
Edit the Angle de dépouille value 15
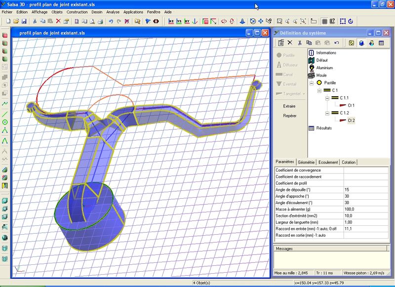(x=366, y=190)
